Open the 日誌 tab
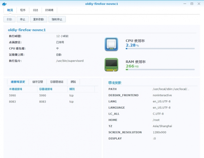The image size is (204, 158). click(35, 10)
